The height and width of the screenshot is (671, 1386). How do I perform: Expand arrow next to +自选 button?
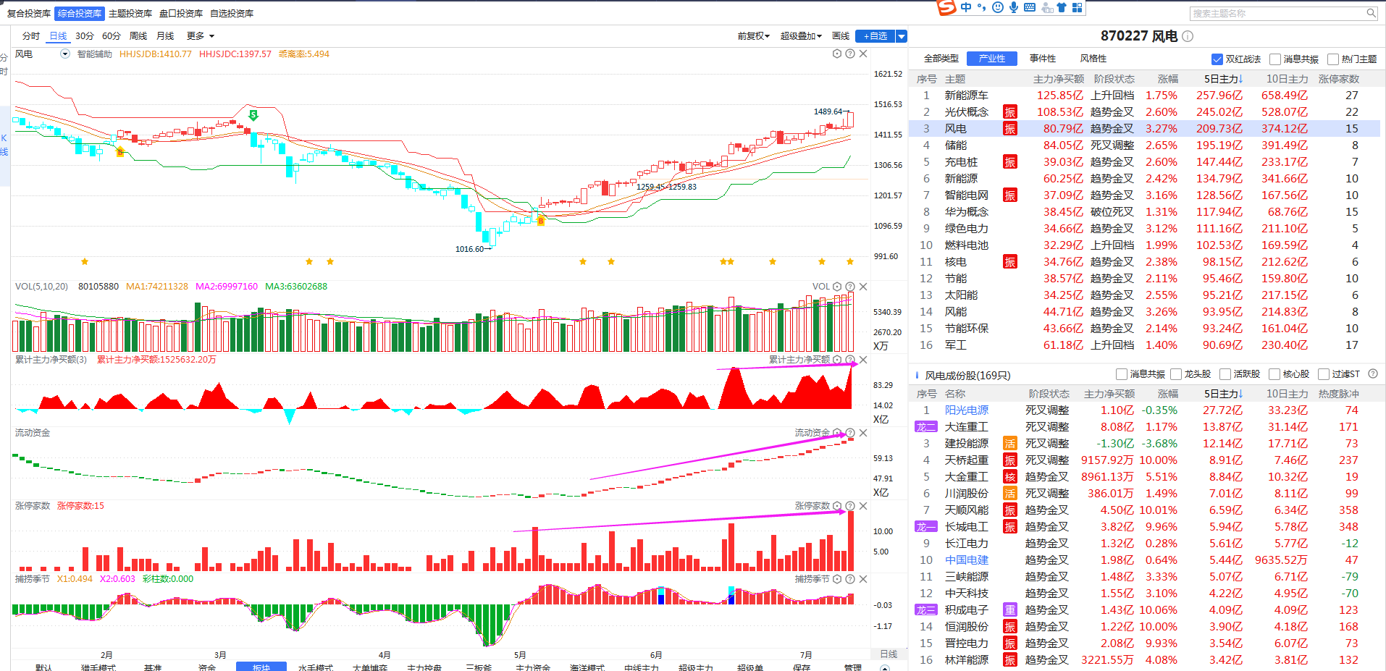coord(902,36)
